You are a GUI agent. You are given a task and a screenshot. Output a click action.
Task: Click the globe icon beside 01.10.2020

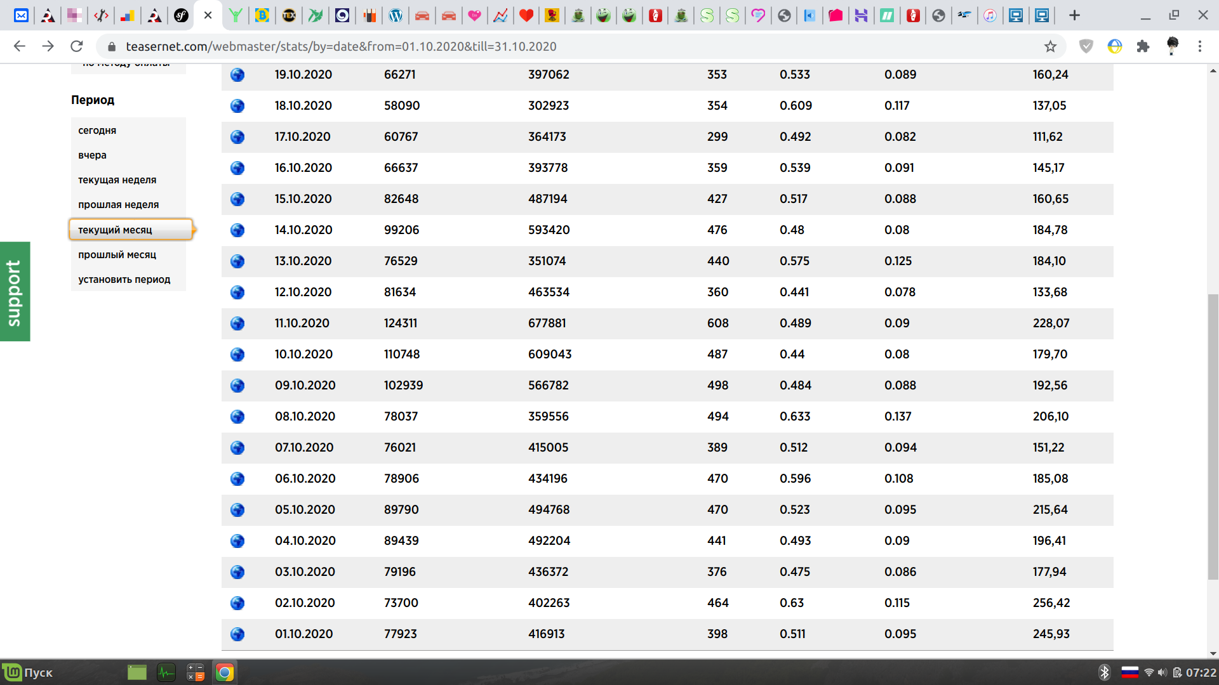point(237,634)
